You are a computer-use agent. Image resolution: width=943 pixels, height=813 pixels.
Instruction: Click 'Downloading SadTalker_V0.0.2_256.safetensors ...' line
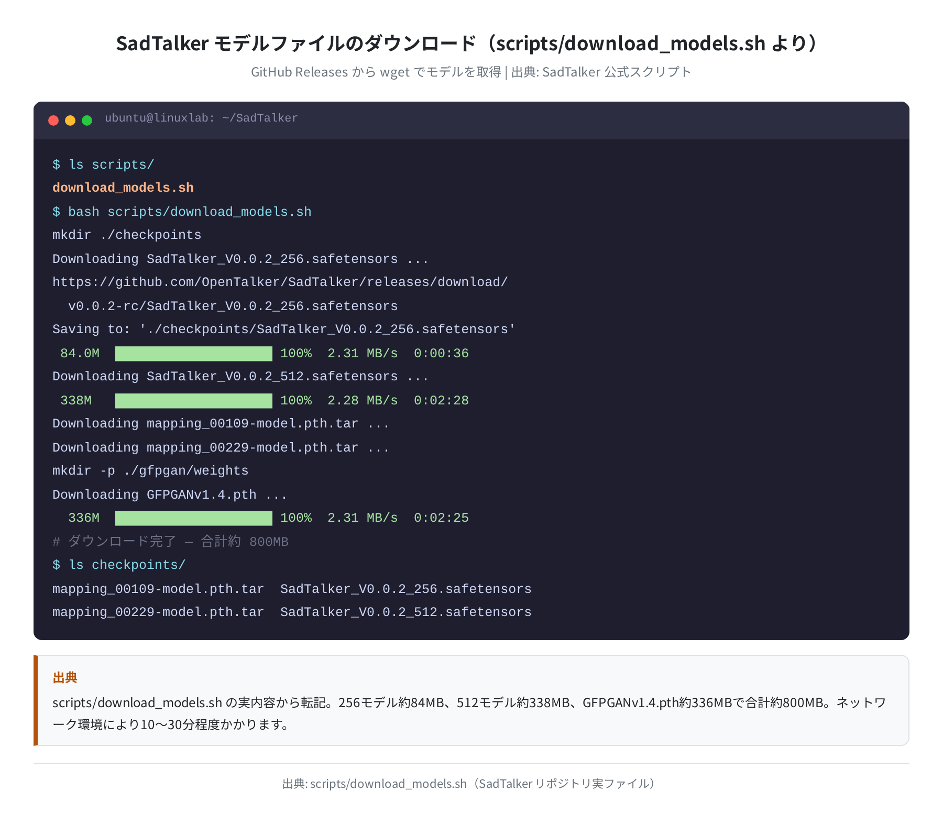(x=240, y=259)
